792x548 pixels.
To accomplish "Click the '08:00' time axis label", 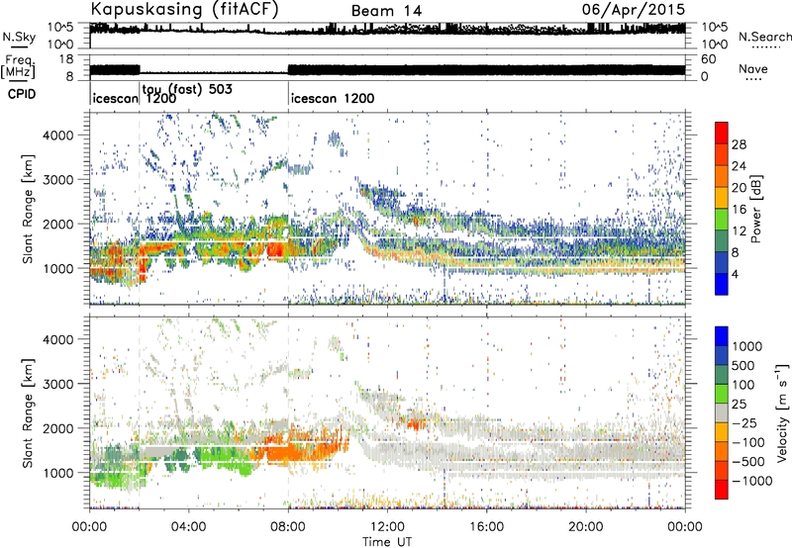I will pos(288,527).
